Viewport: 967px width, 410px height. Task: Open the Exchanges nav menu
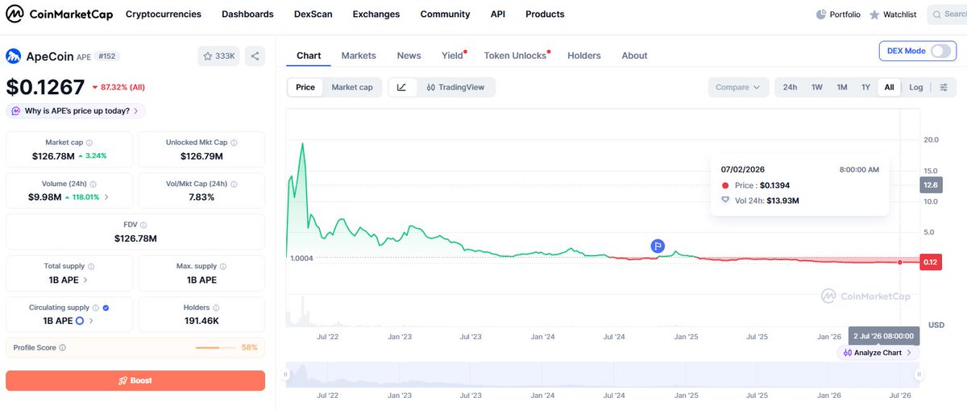(x=376, y=14)
